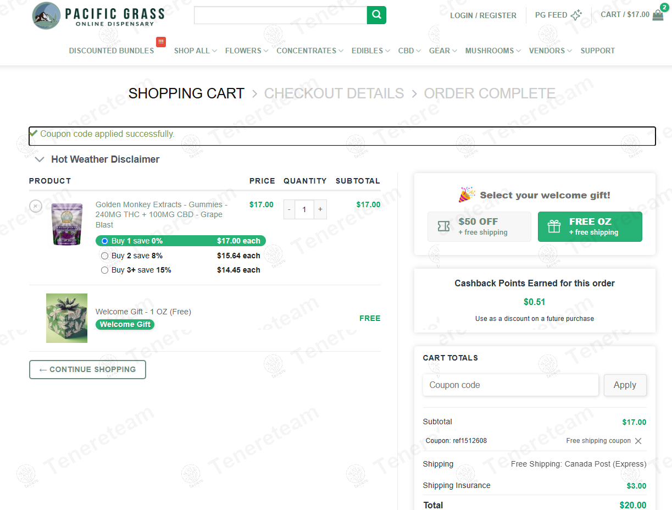Open the SUPPORT menu item
Image resolution: width=672 pixels, height=510 pixels.
(x=598, y=51)
